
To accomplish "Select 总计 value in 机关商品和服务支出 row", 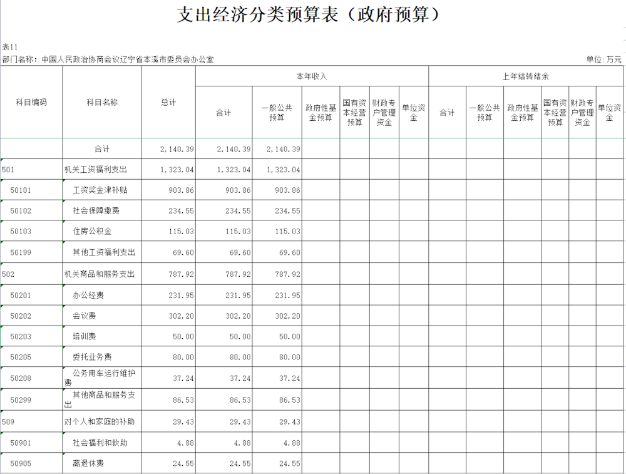I will [168, 274].
